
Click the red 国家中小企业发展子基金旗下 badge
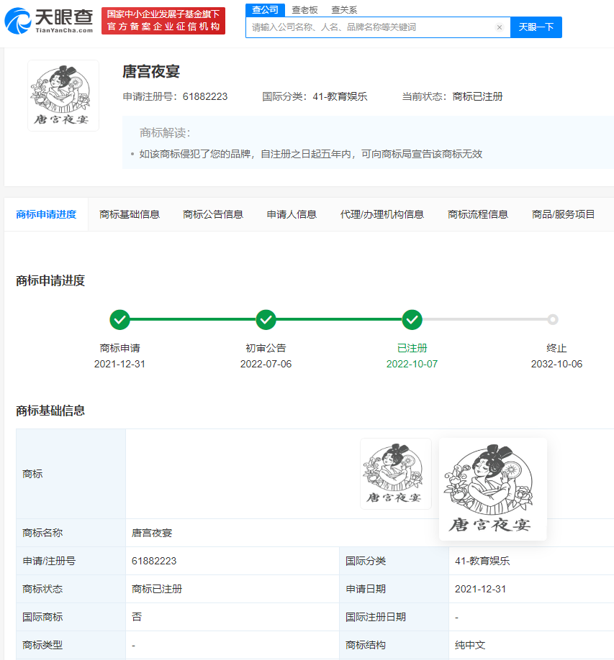(x=163, y=20)
